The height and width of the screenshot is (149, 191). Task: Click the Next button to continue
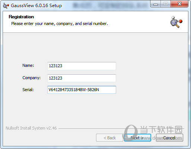coord(137,138)
